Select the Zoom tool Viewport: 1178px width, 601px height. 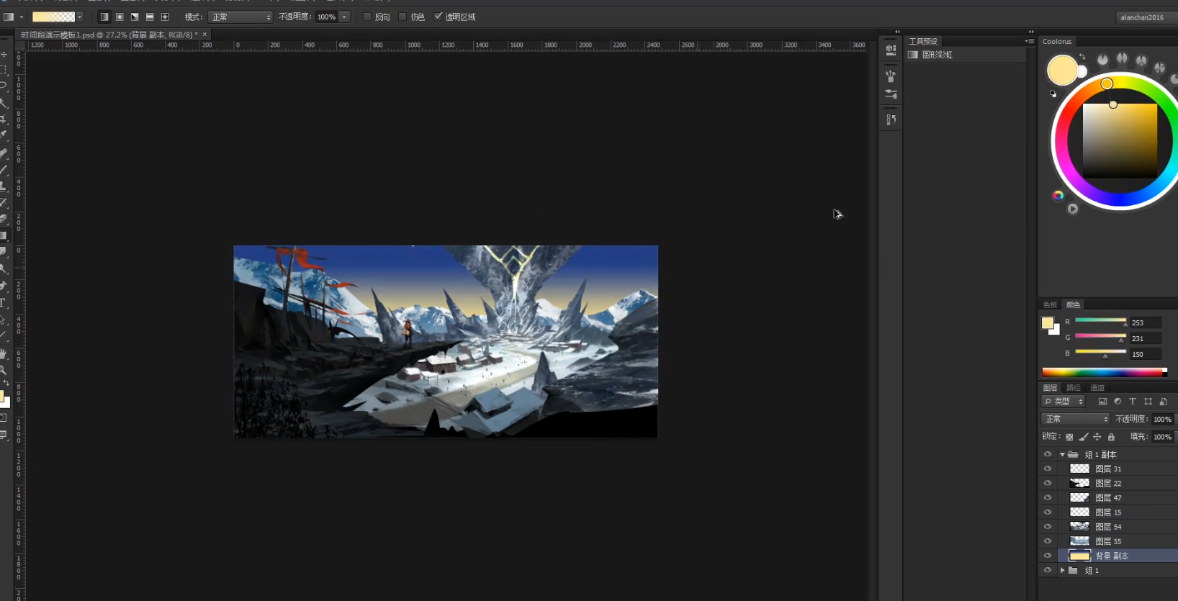[x=4, y=370]
